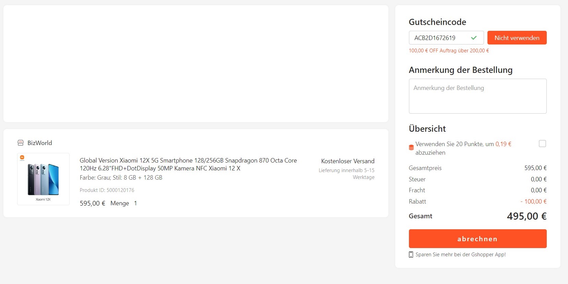Click the 'Sparen Sie mehr bei der Gshopper App!' text

coord(460,255)
